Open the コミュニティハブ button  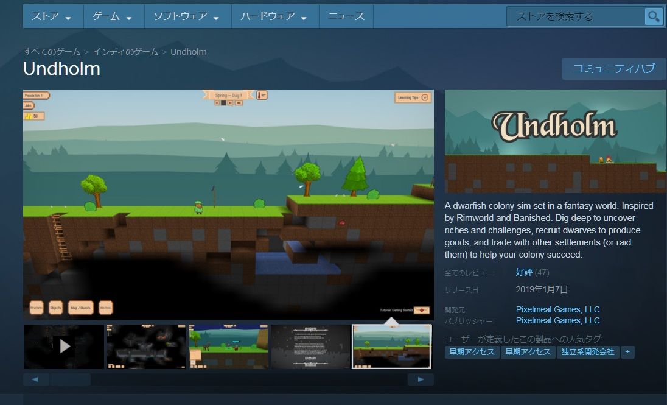click(x=614, y=69)
